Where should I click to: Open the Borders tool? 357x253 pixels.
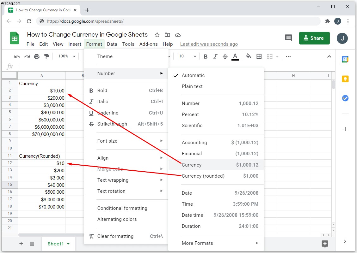(x=259, y=56)
